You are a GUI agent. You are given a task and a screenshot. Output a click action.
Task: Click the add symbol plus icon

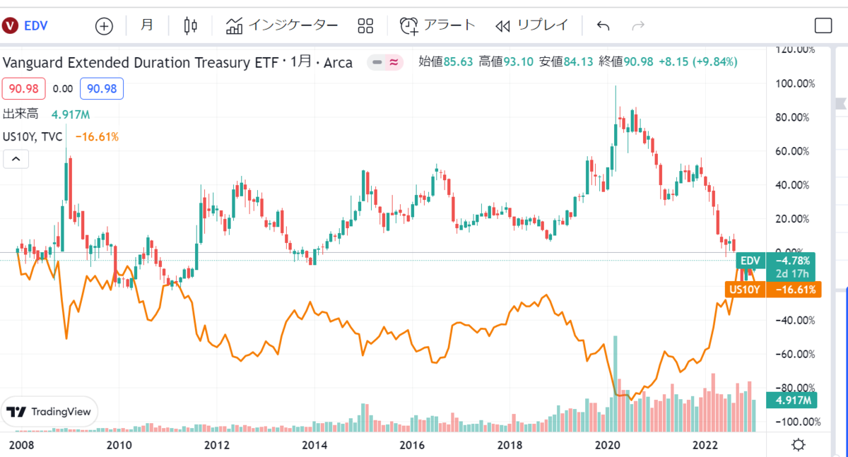click(x=104, y=26)
